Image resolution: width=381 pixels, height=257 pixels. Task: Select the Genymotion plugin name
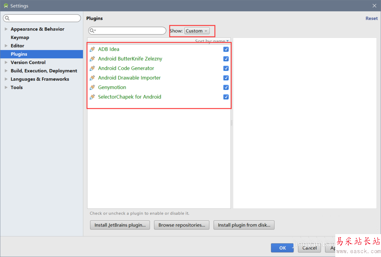point(112,87)
